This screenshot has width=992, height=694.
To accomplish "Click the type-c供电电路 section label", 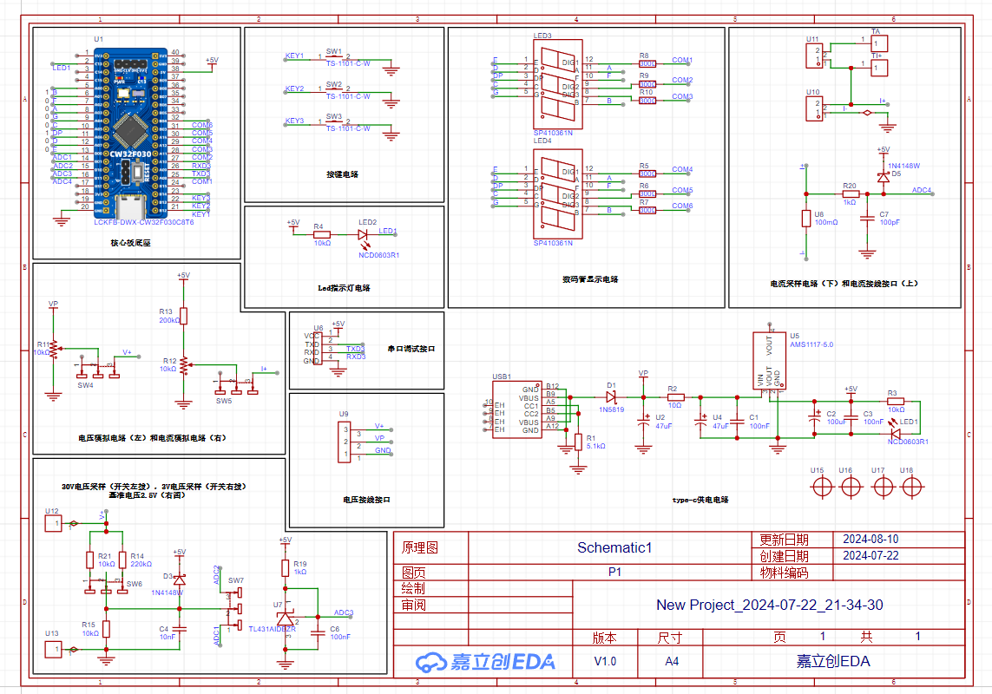I will (700, 500).
